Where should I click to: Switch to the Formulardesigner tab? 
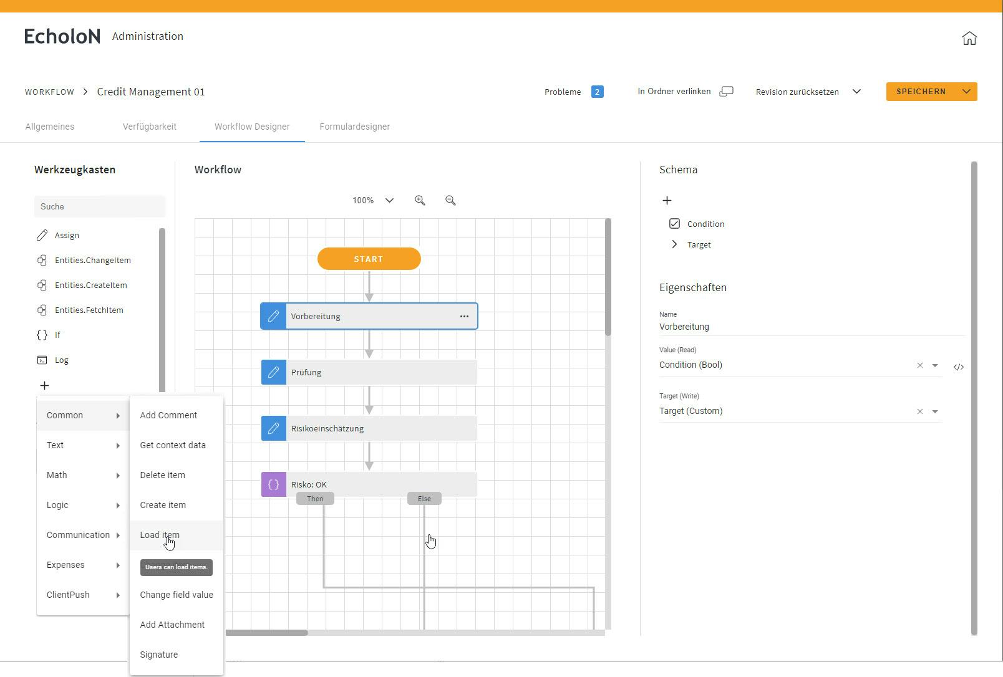[x=355, y=127]
